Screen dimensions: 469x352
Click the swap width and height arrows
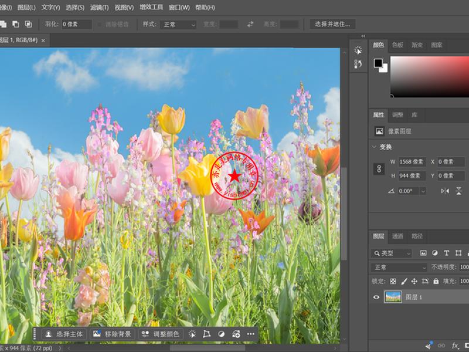pos(250,24)
